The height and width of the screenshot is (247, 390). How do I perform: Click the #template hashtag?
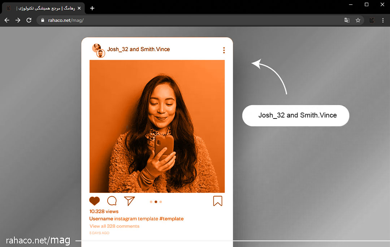click(x=172, y=219)
